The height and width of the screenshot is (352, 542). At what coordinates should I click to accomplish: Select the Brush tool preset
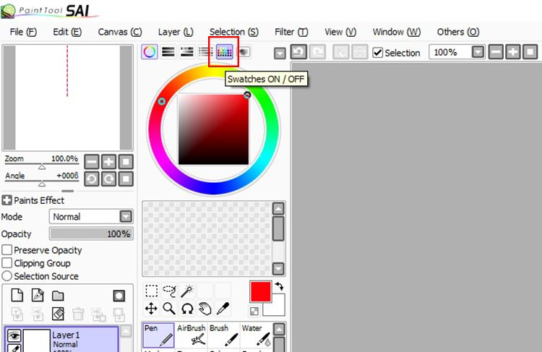(223, 335)
